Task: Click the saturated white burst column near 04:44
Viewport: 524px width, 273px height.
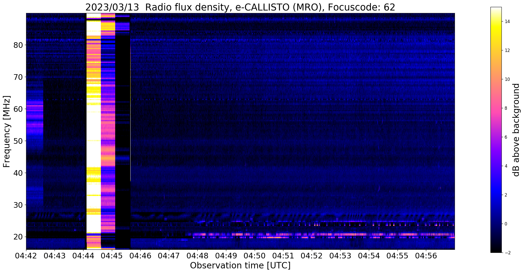Action: tap(93, 131)
